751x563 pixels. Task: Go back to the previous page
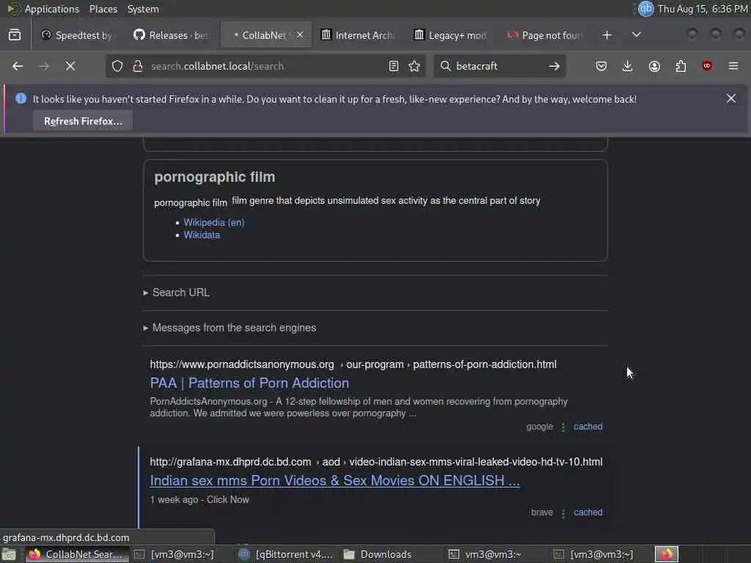click(x=18, y=66)
